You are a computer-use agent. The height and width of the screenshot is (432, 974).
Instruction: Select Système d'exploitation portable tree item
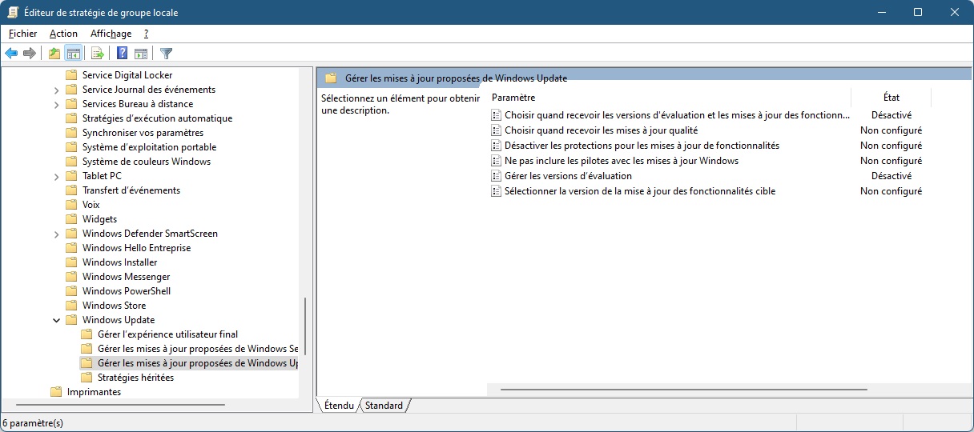click(149, 147)
